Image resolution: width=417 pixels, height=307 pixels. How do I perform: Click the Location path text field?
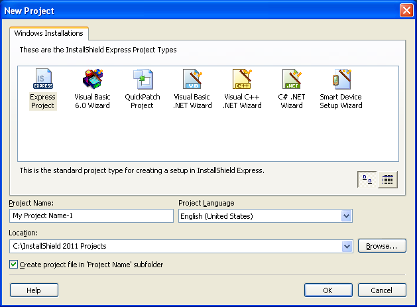[176, 246]
